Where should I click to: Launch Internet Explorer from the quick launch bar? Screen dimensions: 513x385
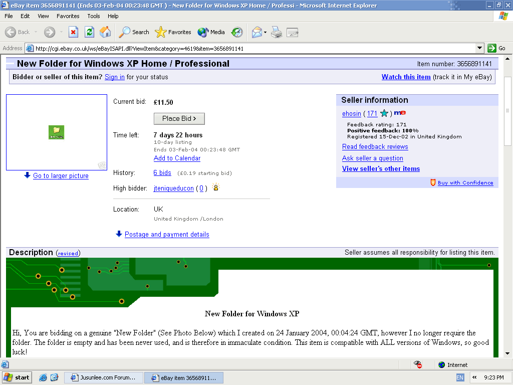tap(43, 377)
